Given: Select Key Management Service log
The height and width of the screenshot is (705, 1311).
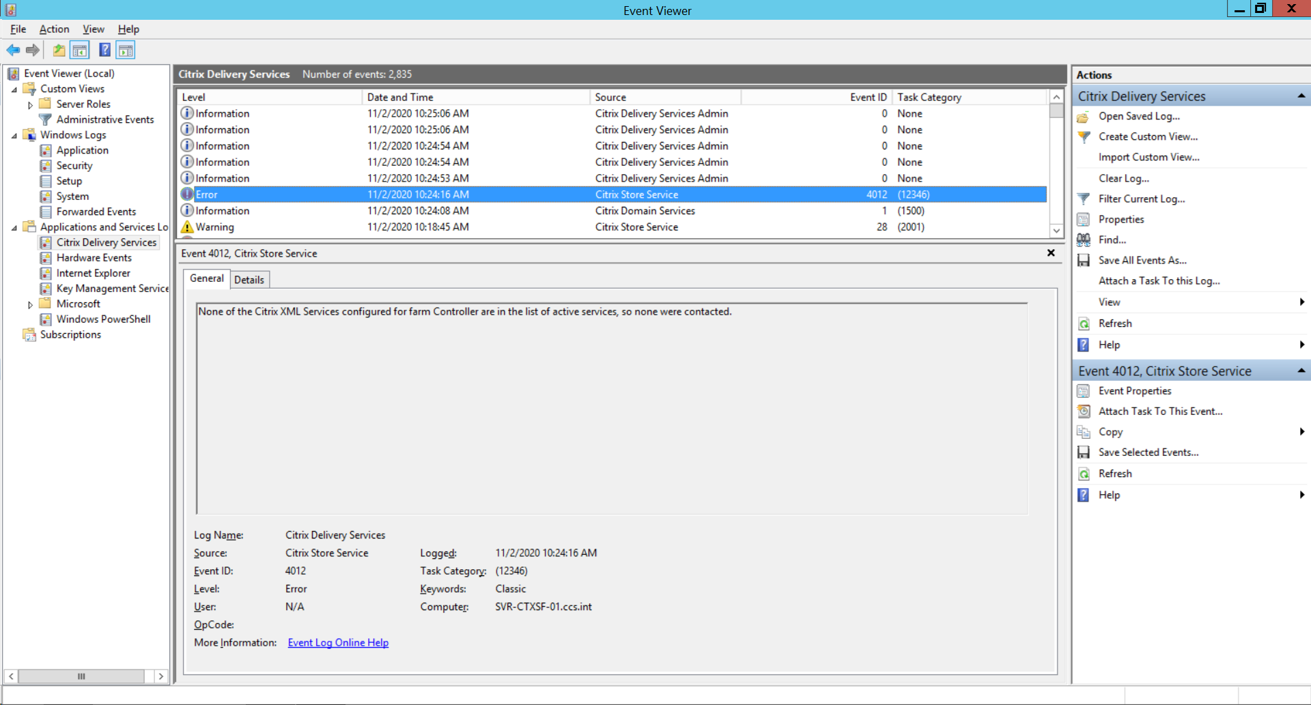Looking at the screenshot, I should coord(113,289).
